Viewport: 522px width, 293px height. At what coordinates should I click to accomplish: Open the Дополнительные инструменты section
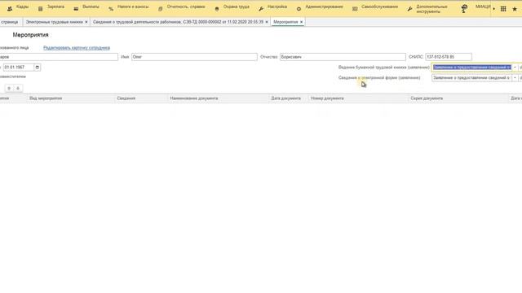(x=431, y=9)
